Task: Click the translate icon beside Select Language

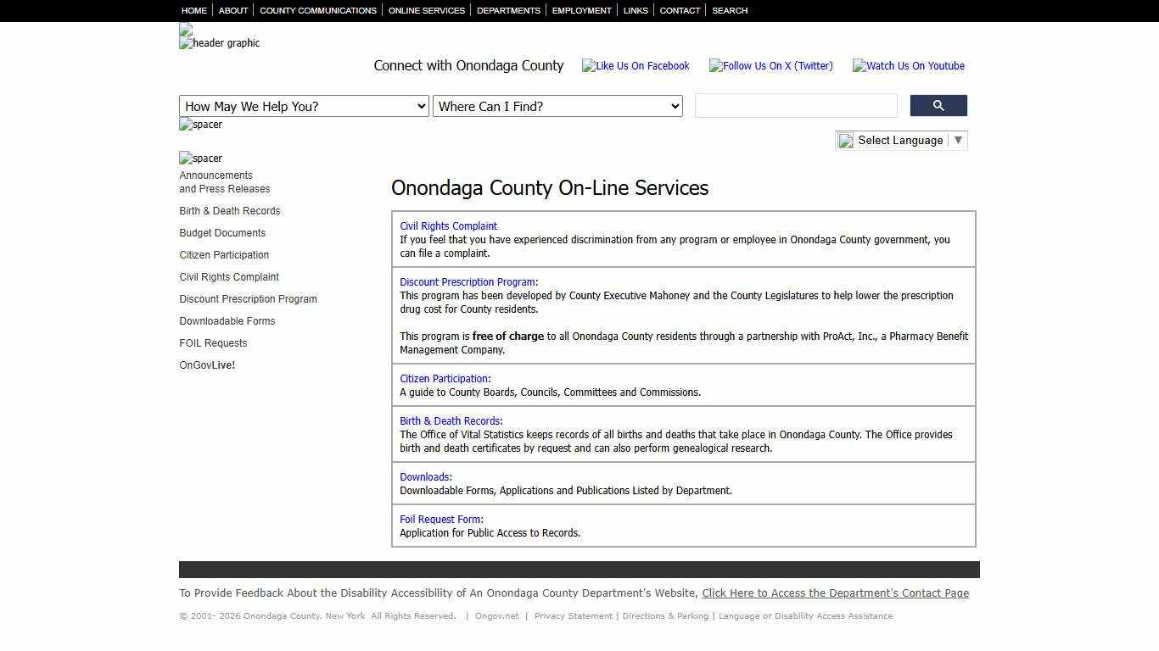Action: [846, 141]
